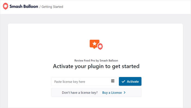Open the Buy a License link
The height and width of the screenshot is (108, 191).
point(112,93)
